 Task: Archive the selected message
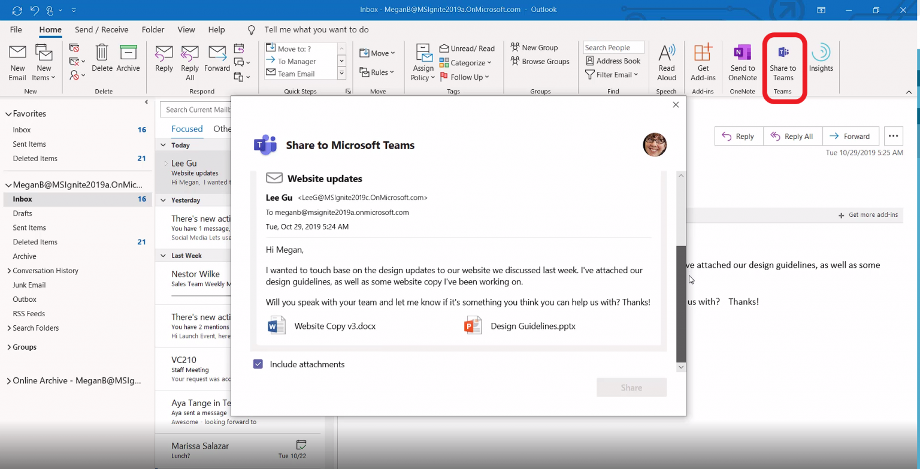tap(128, 60)
